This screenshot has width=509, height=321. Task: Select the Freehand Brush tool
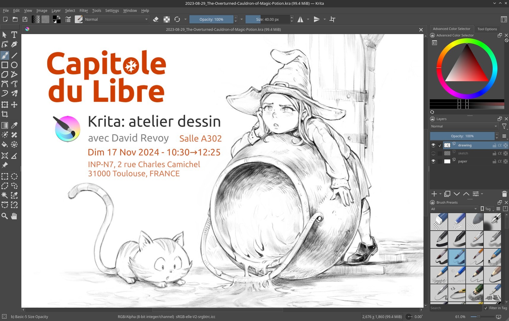click(x=5, y=55)
